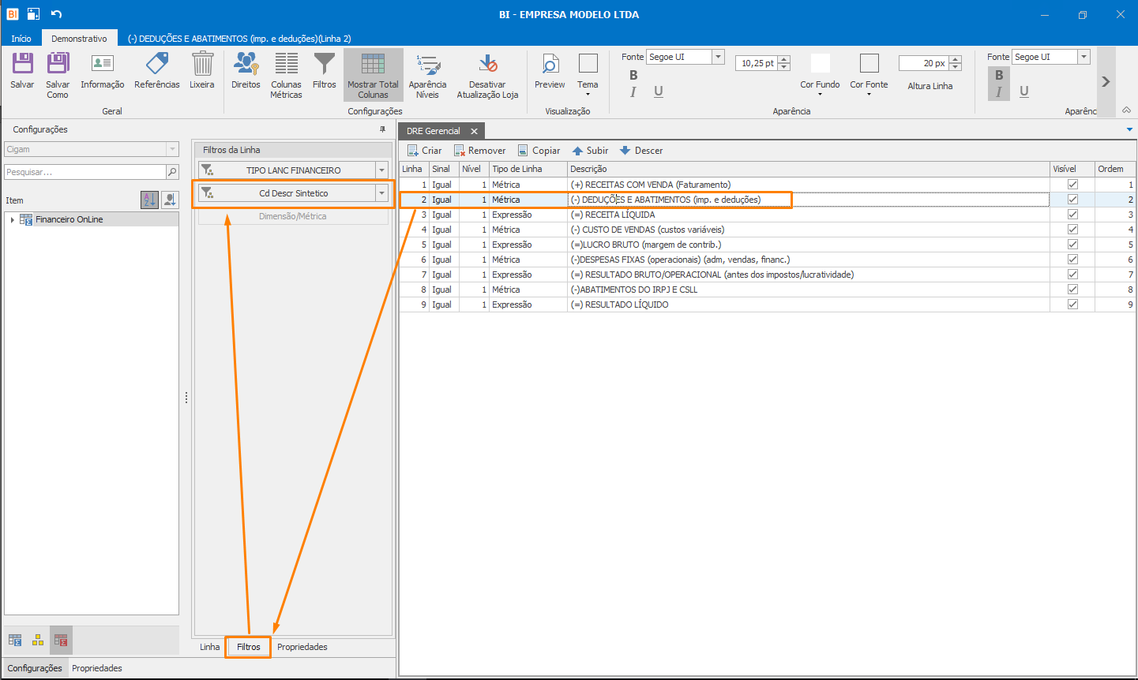Image resolution: width=1138 pixels, height=680 pixels.
Task: Select Financeiro OnLine tree item
Action: click(69, 220)
